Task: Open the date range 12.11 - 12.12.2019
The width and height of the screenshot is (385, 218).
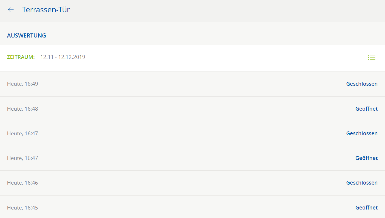Action: [x=63, y=57]
